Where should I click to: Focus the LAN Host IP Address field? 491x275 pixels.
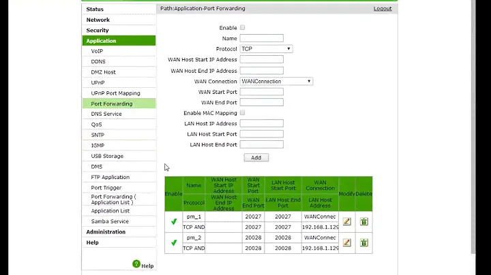click(261, 124)
